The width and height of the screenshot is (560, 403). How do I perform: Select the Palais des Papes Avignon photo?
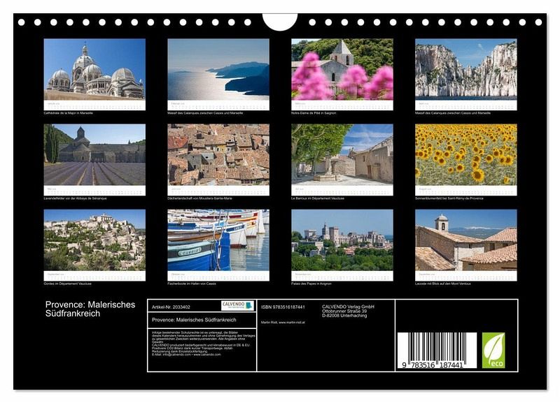pos(342,240)
